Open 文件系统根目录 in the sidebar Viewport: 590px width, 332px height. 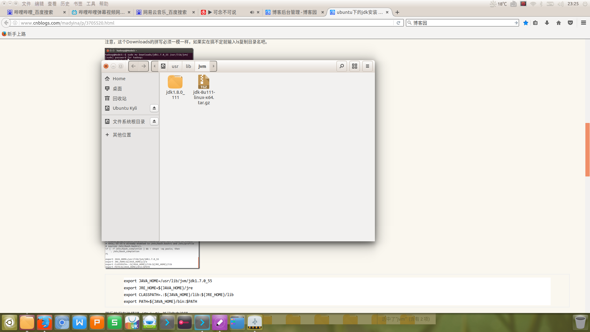coord(125,121)
